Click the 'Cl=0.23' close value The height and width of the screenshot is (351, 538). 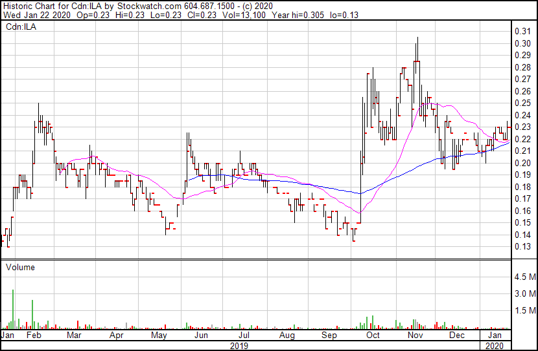202,15
